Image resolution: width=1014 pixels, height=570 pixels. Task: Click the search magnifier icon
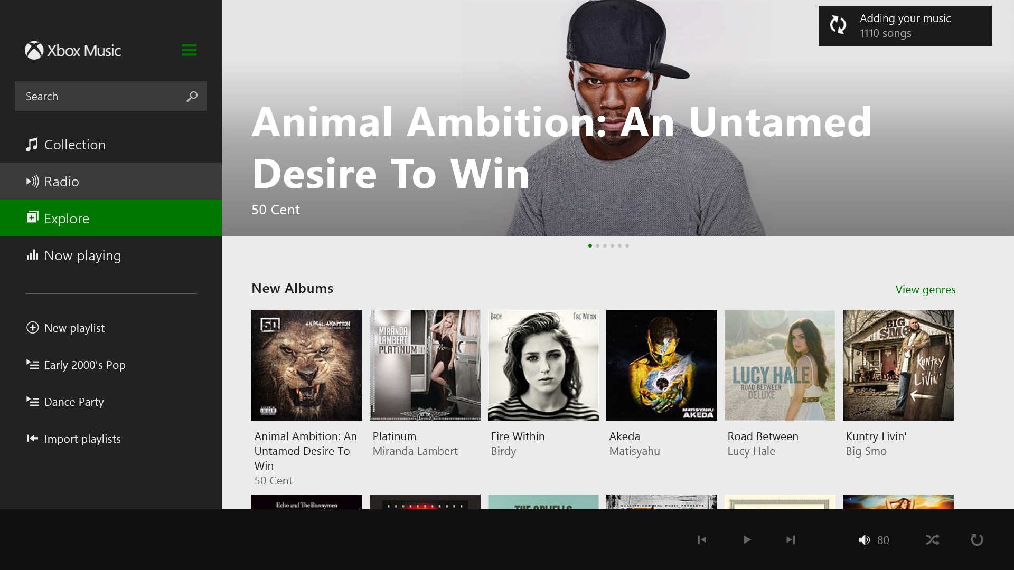click(x=192, y=96)
